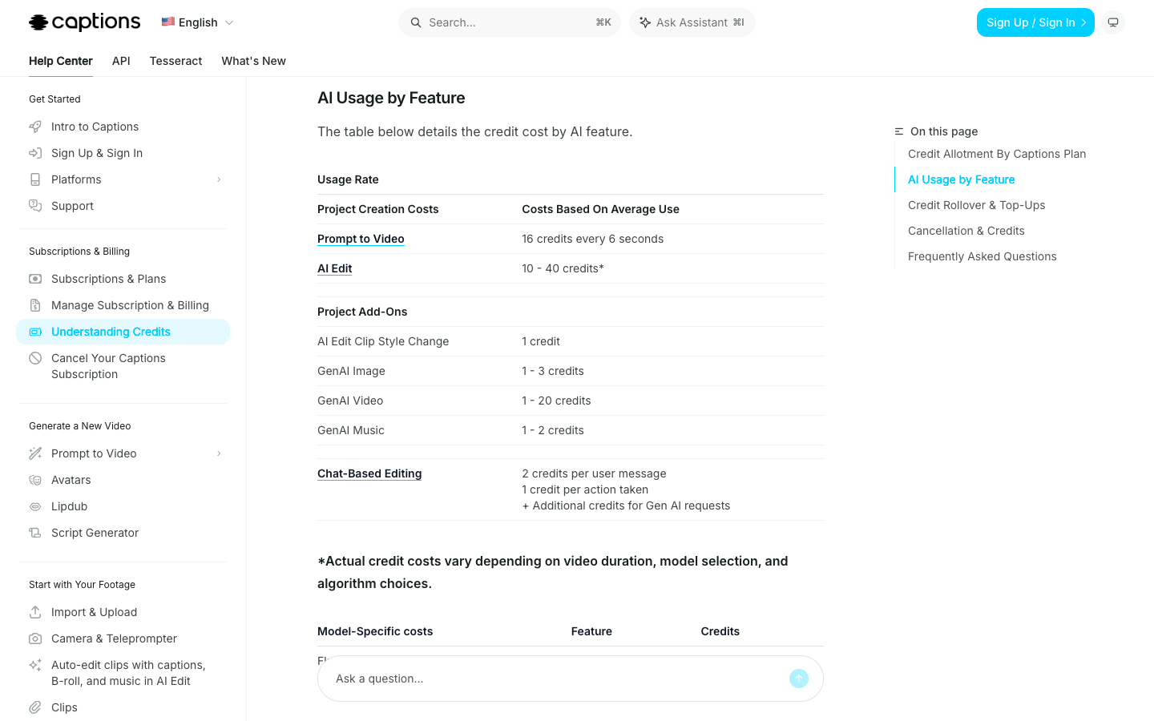The height and width of the screenshot is (721, 1154).
Task: Toggle the display theme monitor icon
Action: point(1113,22)
